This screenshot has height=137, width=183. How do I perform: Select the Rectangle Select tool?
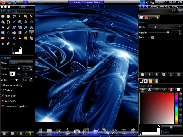pyautogui.click(x=3, y=17)
